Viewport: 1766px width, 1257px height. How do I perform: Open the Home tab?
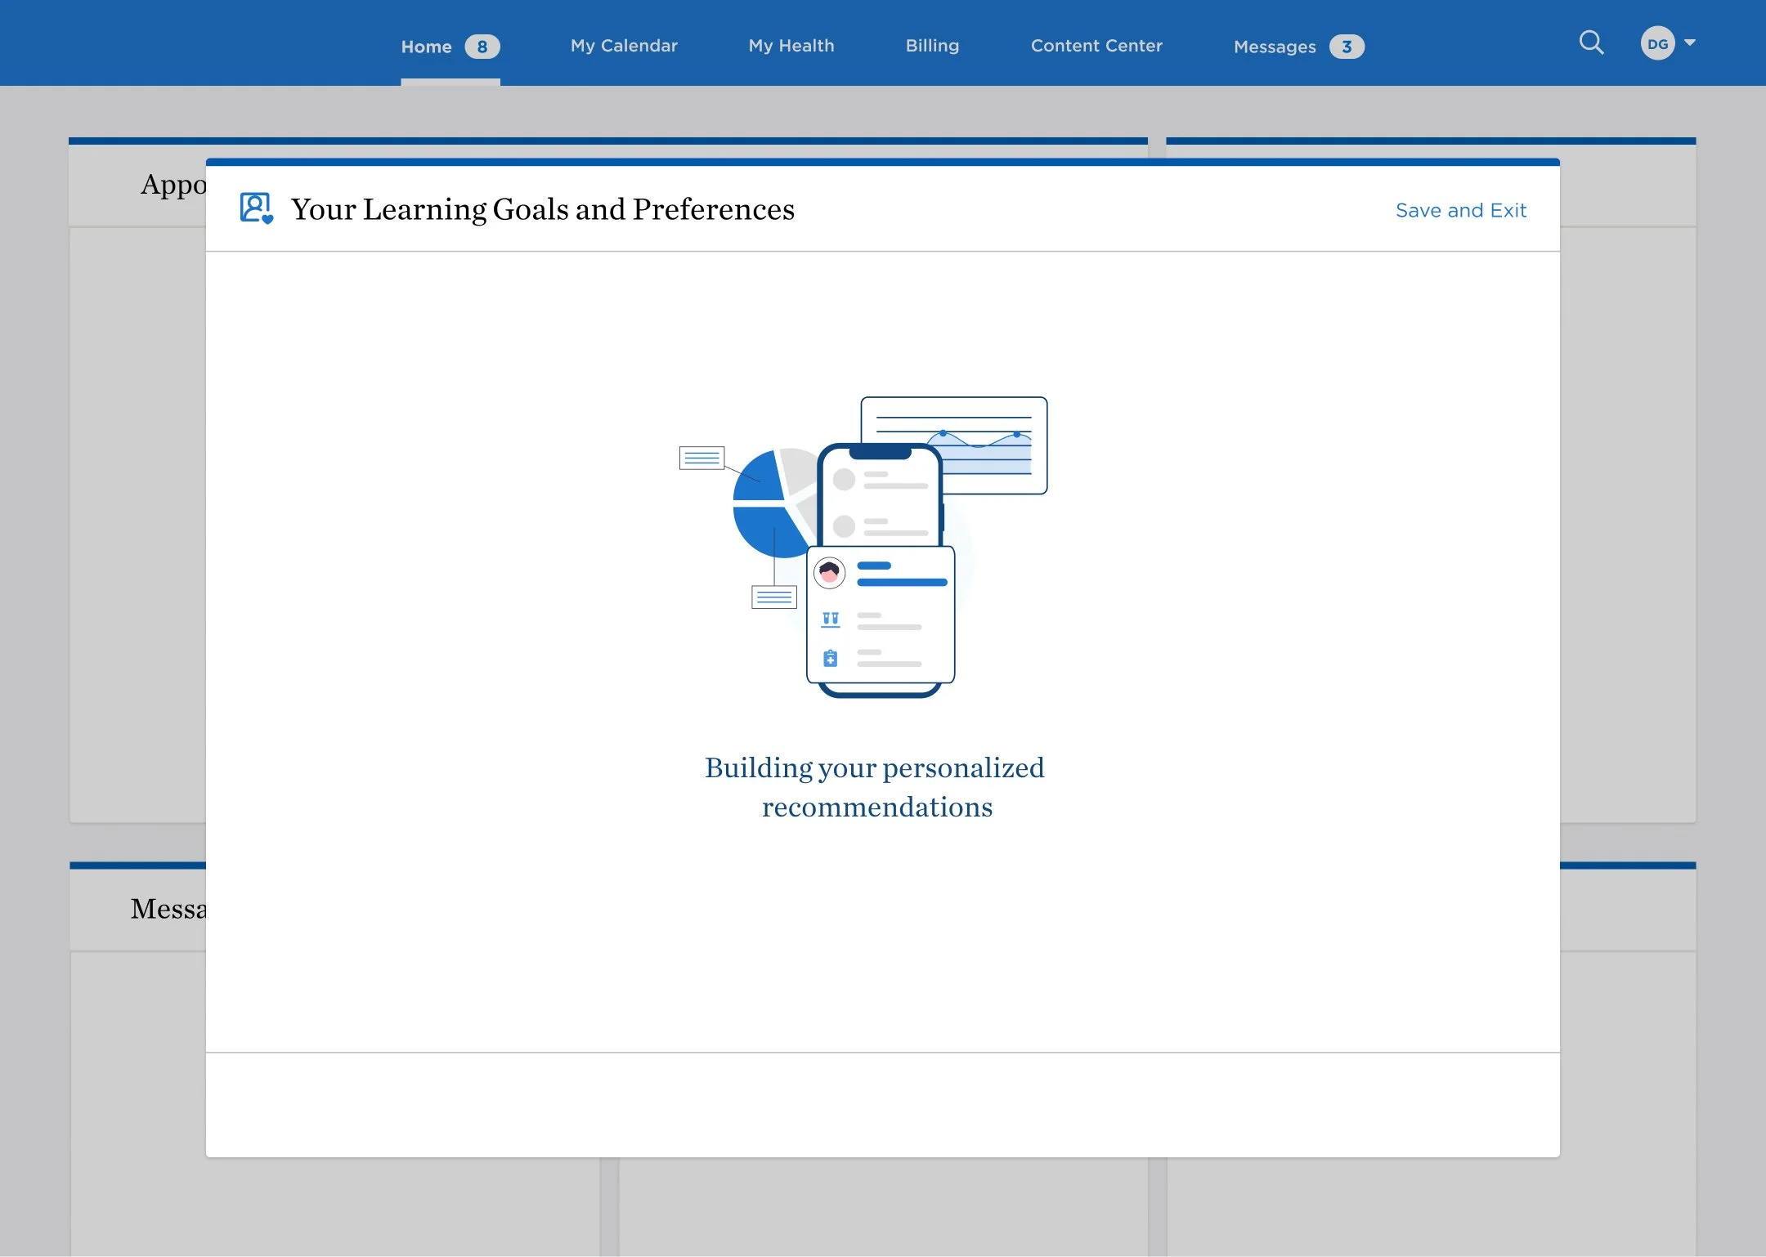pos(426,47)
